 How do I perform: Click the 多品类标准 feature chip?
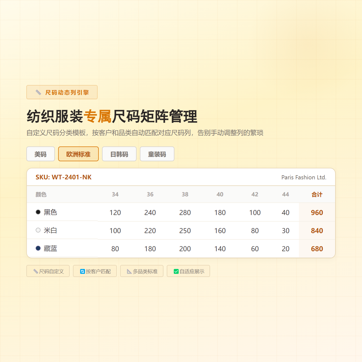click(x=142, y=271)
